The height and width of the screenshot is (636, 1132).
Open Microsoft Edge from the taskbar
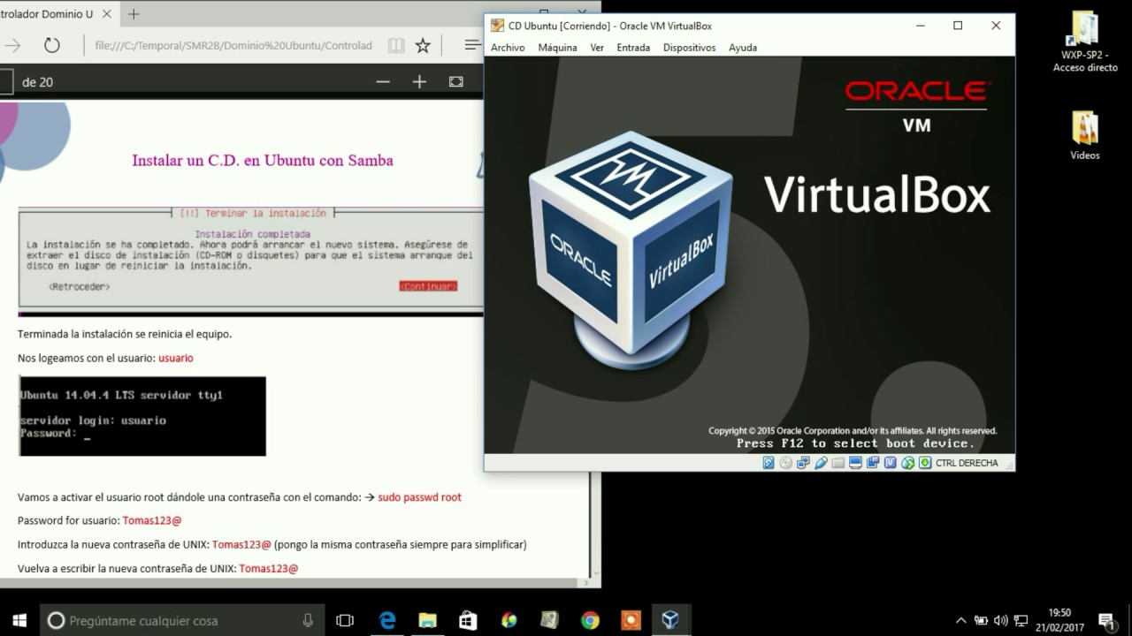coord(387,620)
